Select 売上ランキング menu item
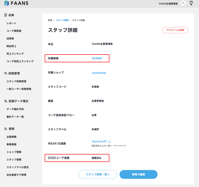 [x=15, y=54]
